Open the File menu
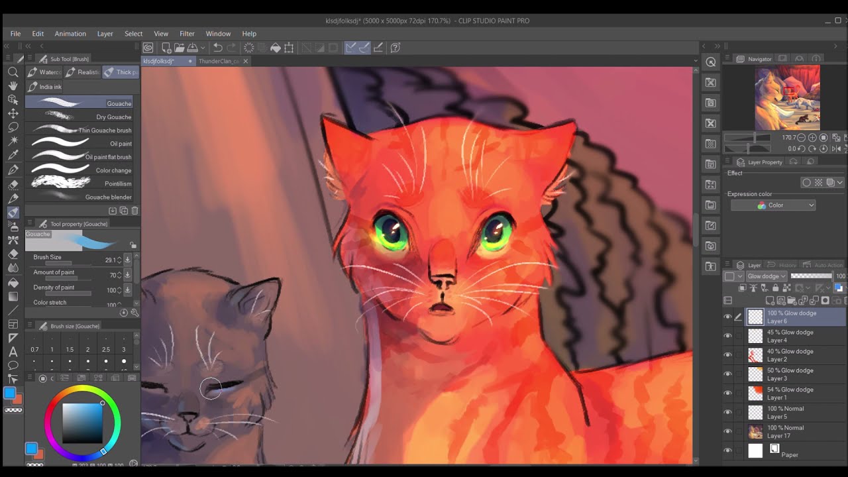This screenshot has height=477, width=848. point(15,34)
